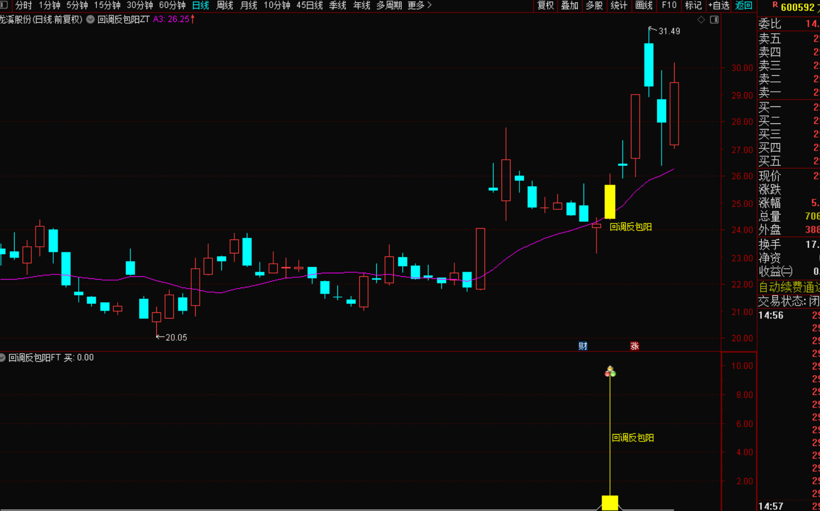Add stock to watchlist with +自选
The width and height of the screenshot is (820, 511).
tap(718, 5)
